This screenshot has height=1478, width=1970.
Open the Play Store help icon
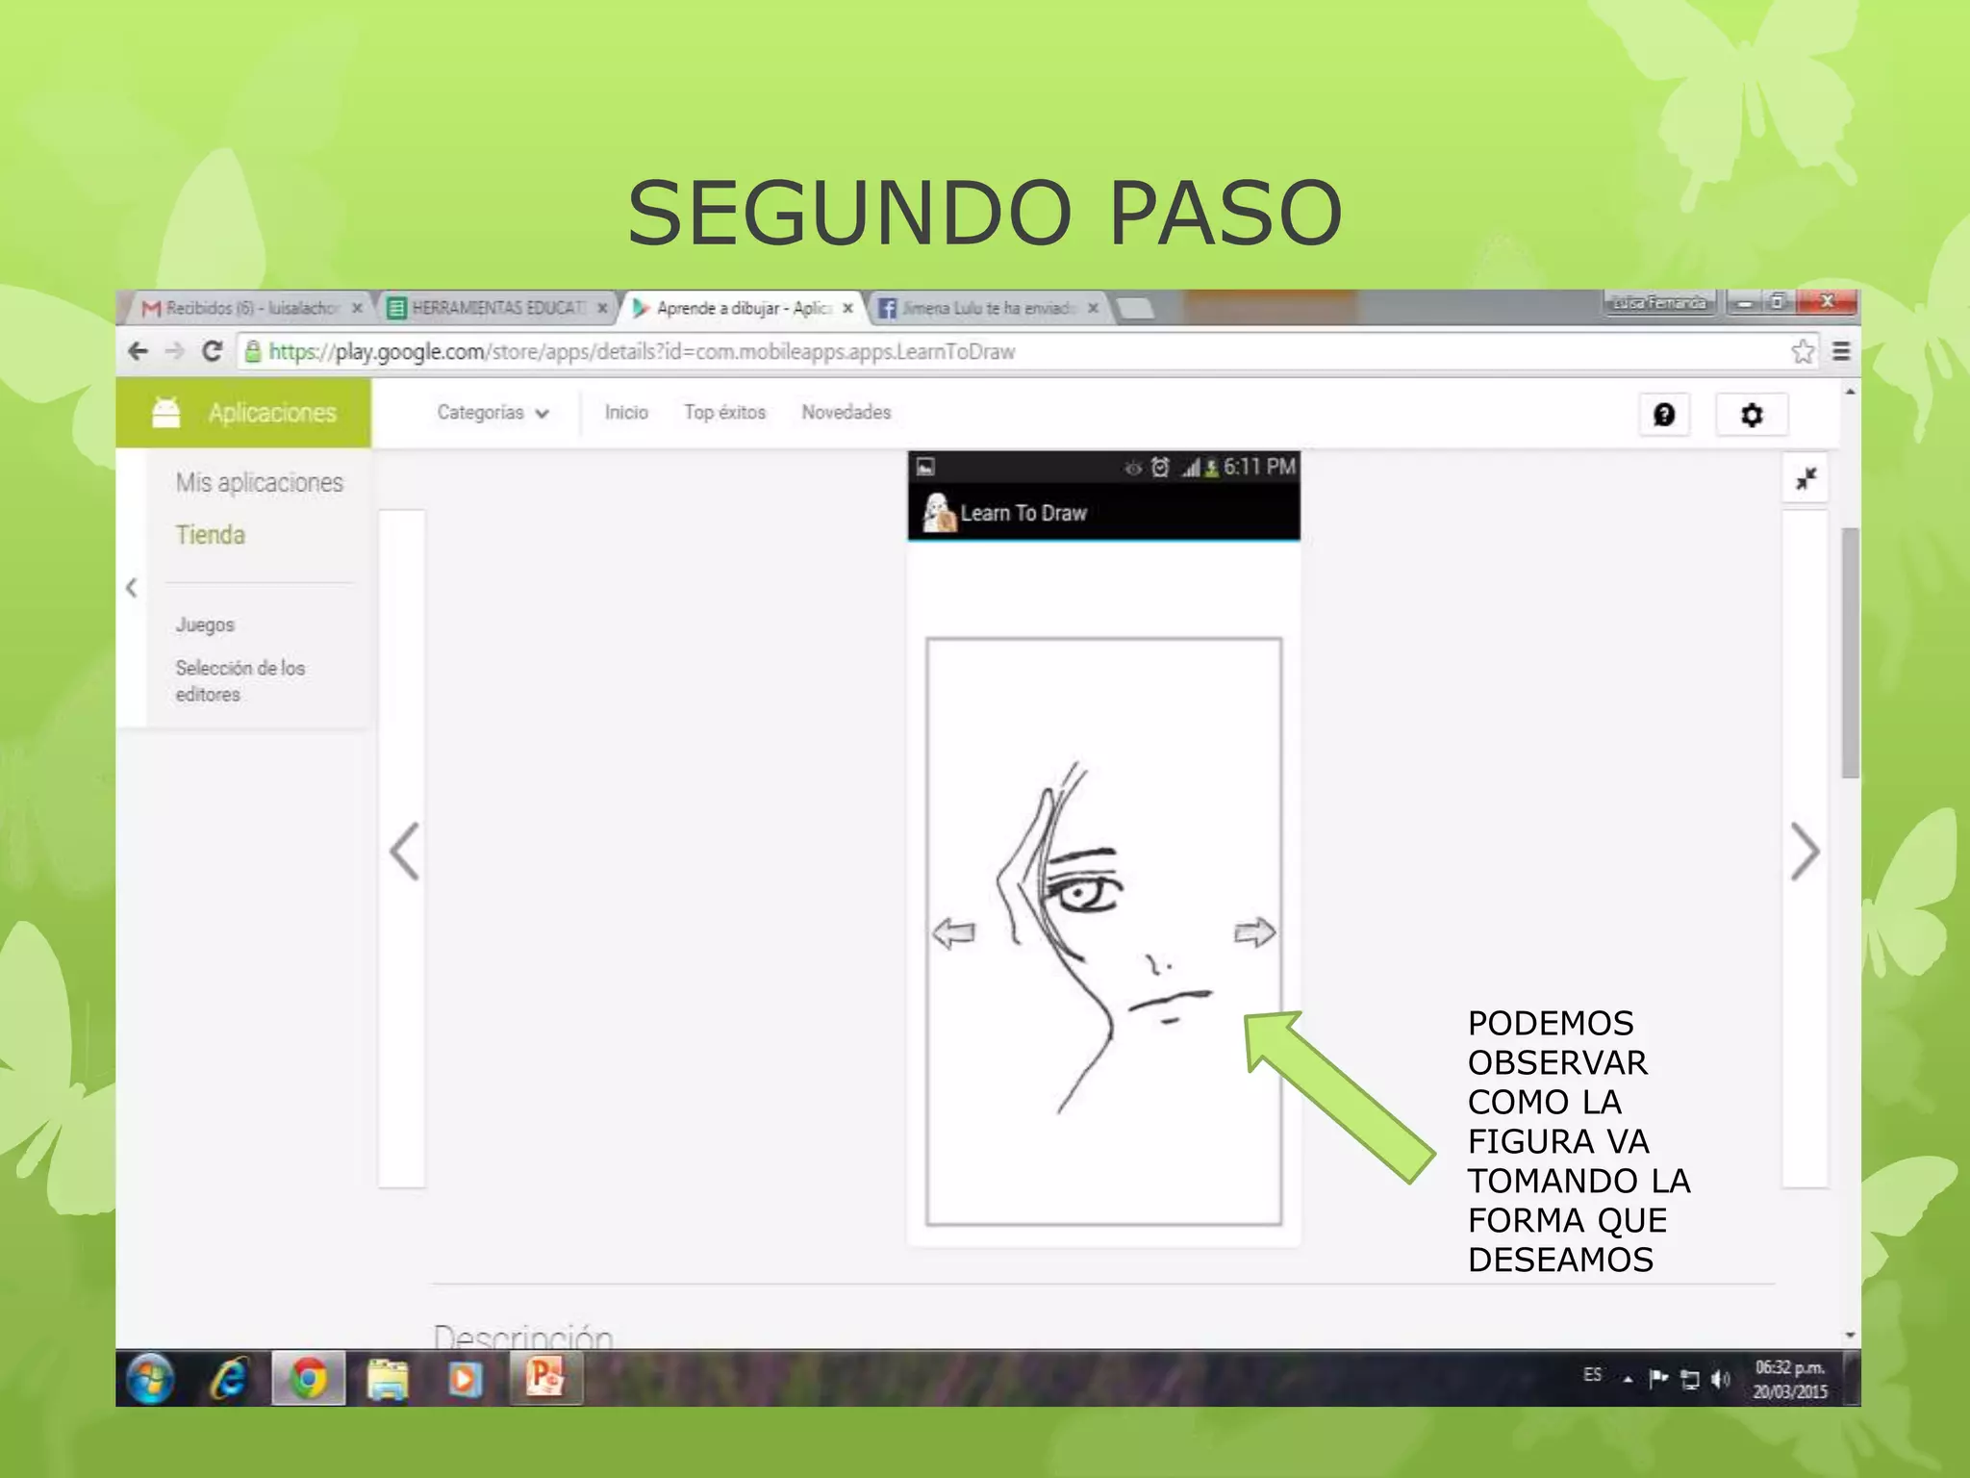pos(1664,415)
